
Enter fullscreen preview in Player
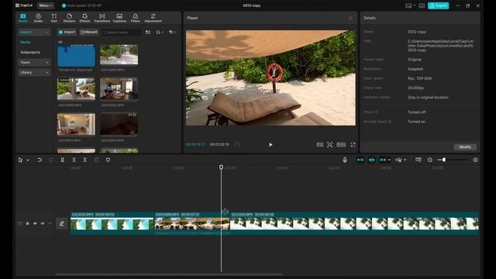click(353, 145)
